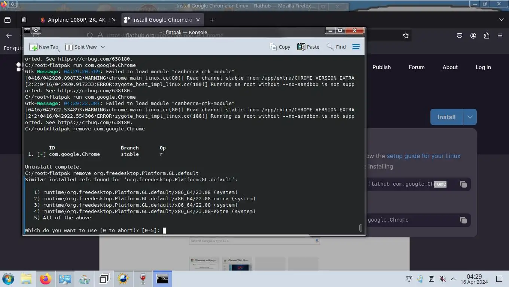Open Find in the Konsole toolbar
The width and height of the screenshot is (509, 287).
336,47
